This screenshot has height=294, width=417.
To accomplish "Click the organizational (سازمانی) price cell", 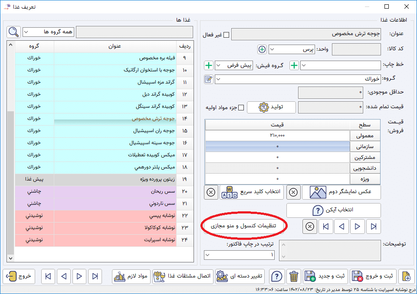I will [x=277, y=146].
